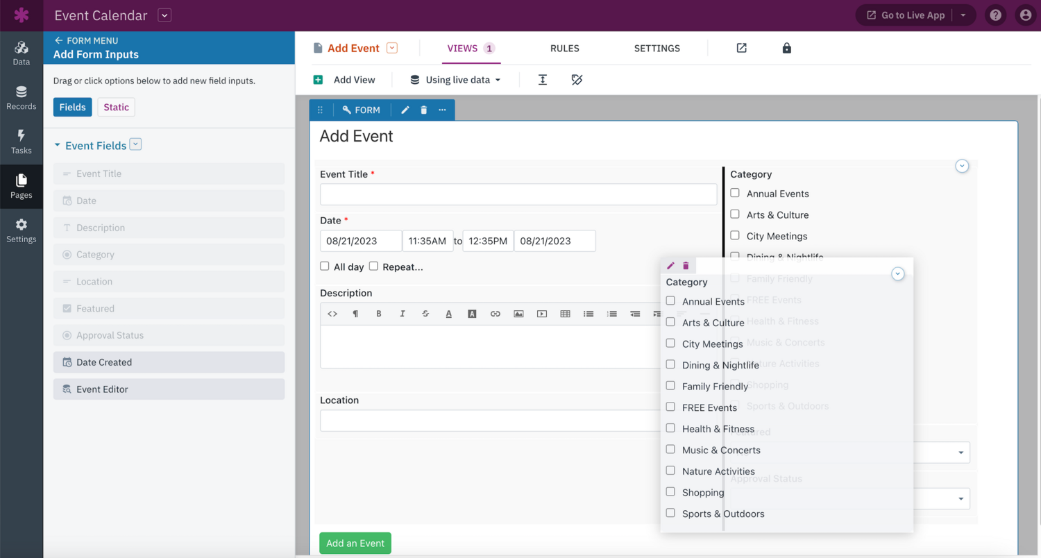Collapse the Event Fields section

coord(58,146)
